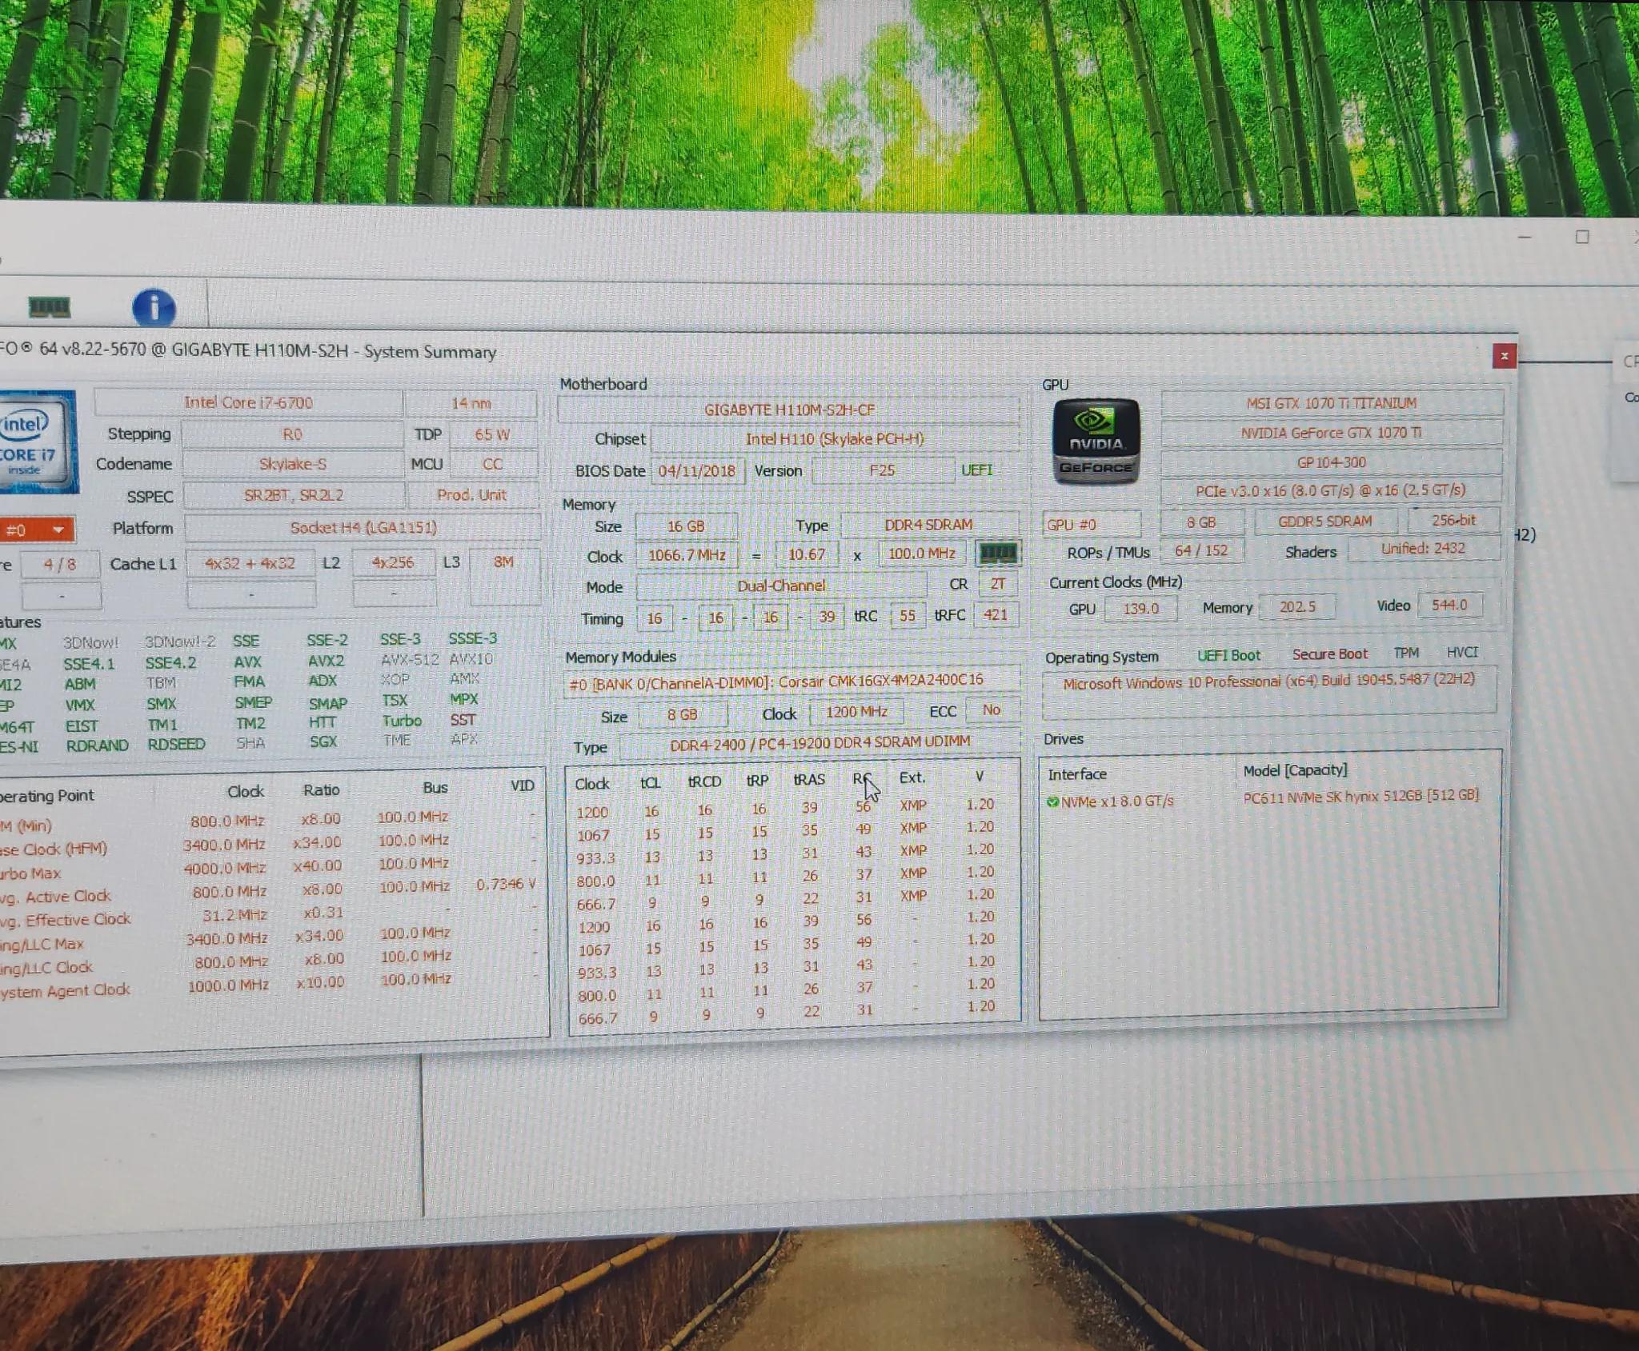The image size is (1639, 1351).
Task: Click the RDRAND feature flag
Action: coord(97,745)
